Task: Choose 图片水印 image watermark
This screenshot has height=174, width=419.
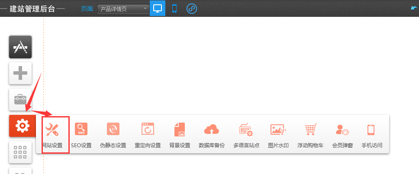Action: (278, 134)
